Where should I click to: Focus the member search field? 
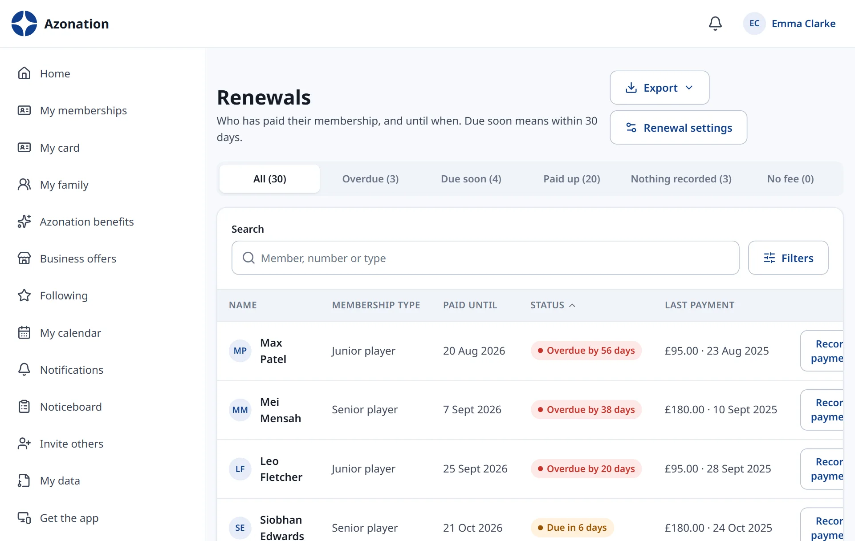(485, 258)
